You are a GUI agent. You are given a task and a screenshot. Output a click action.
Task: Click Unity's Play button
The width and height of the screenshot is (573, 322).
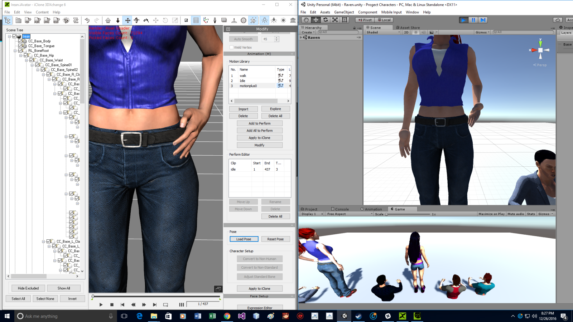[464, 20]
